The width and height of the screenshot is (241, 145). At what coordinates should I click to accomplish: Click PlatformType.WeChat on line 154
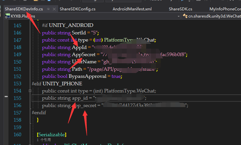(130, 91)
